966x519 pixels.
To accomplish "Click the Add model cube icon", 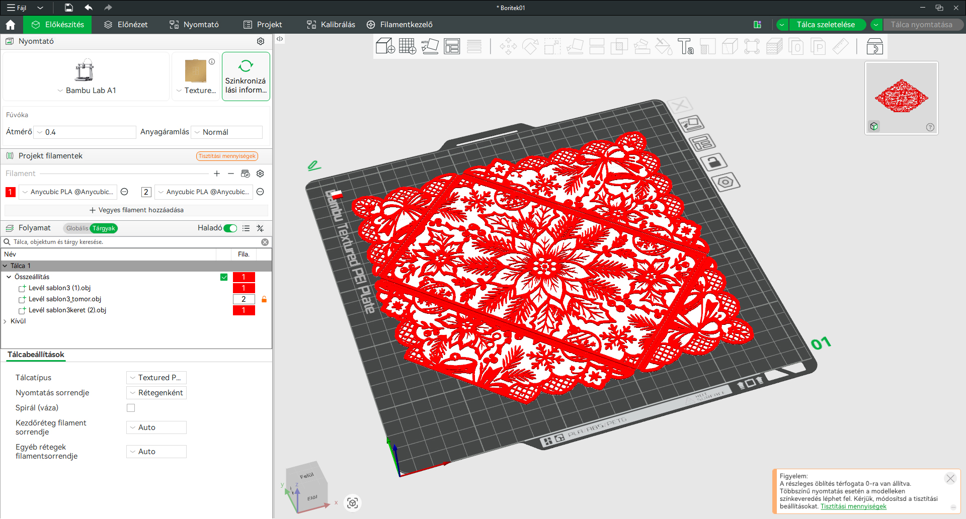I will [385, 46].
